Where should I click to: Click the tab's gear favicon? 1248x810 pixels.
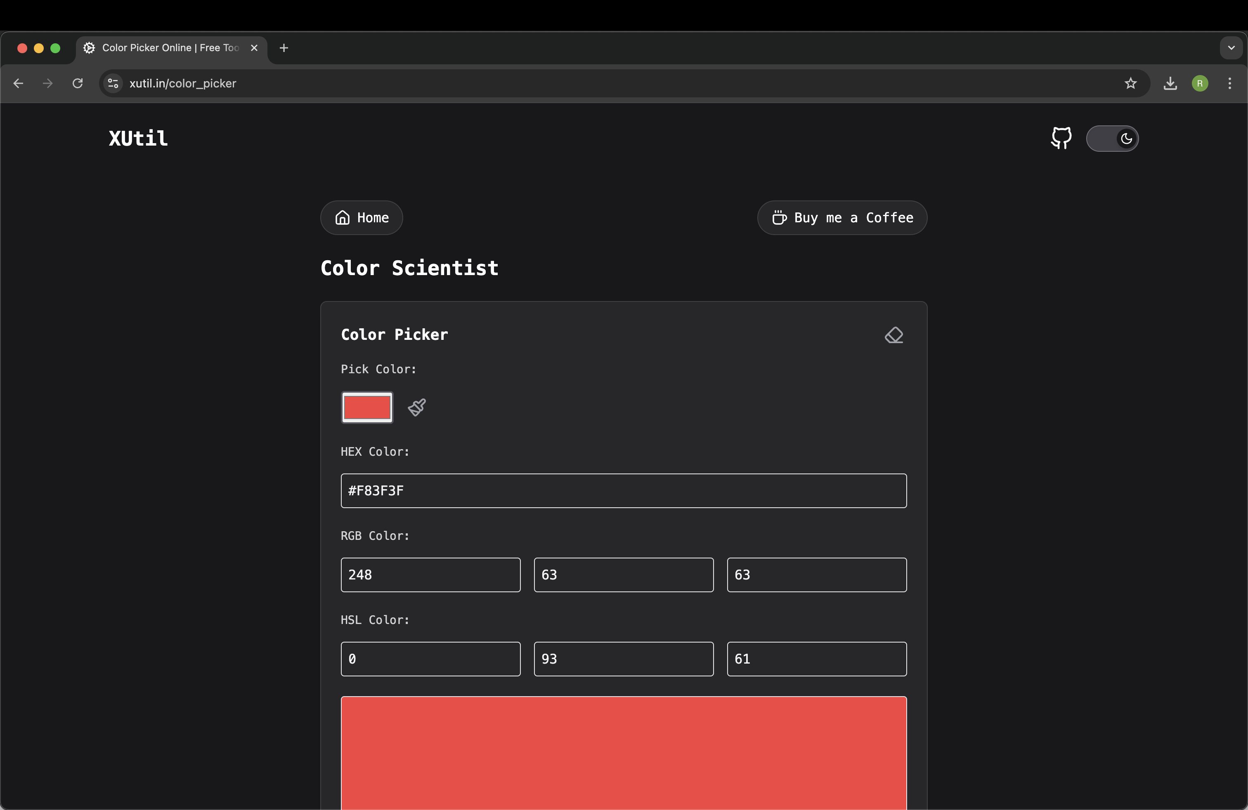pyautogui.click(x=89, y=48)
